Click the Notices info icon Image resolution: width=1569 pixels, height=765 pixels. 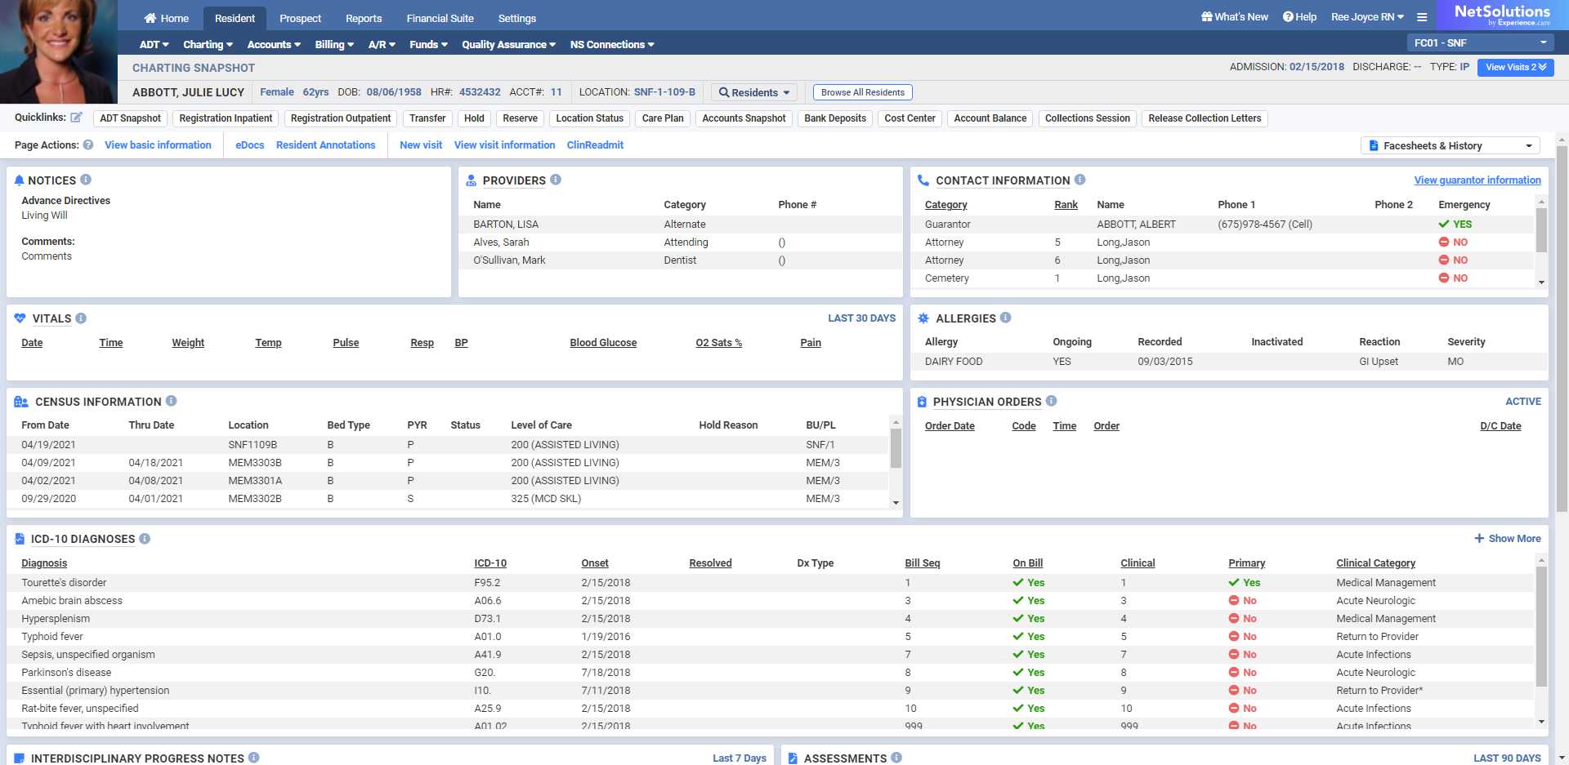tap(86, 180)
